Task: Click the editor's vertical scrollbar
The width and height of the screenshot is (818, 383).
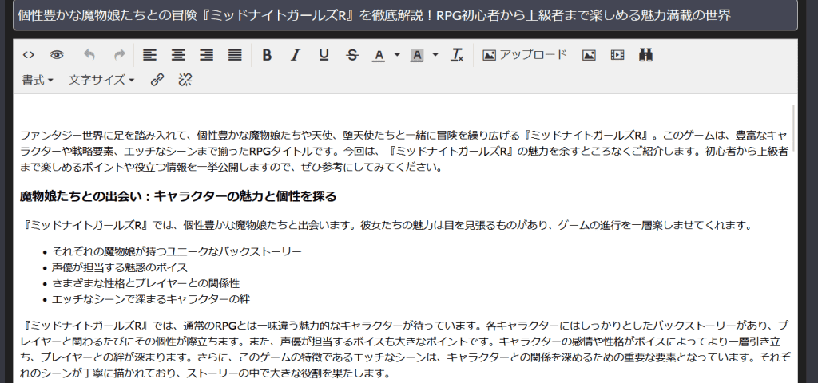Action: 794,128
